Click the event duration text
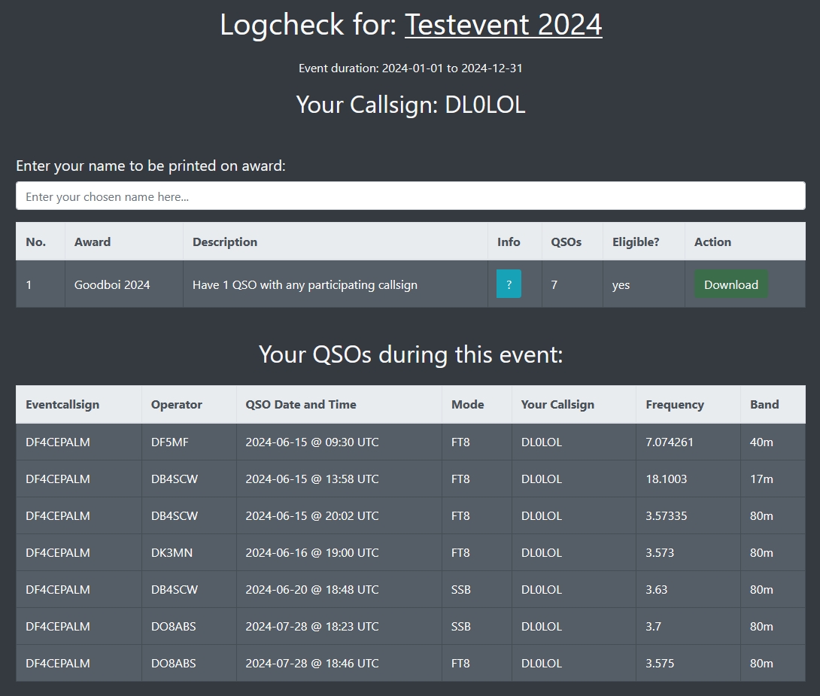This screenshot has height=696, width=820. (410, 68)
